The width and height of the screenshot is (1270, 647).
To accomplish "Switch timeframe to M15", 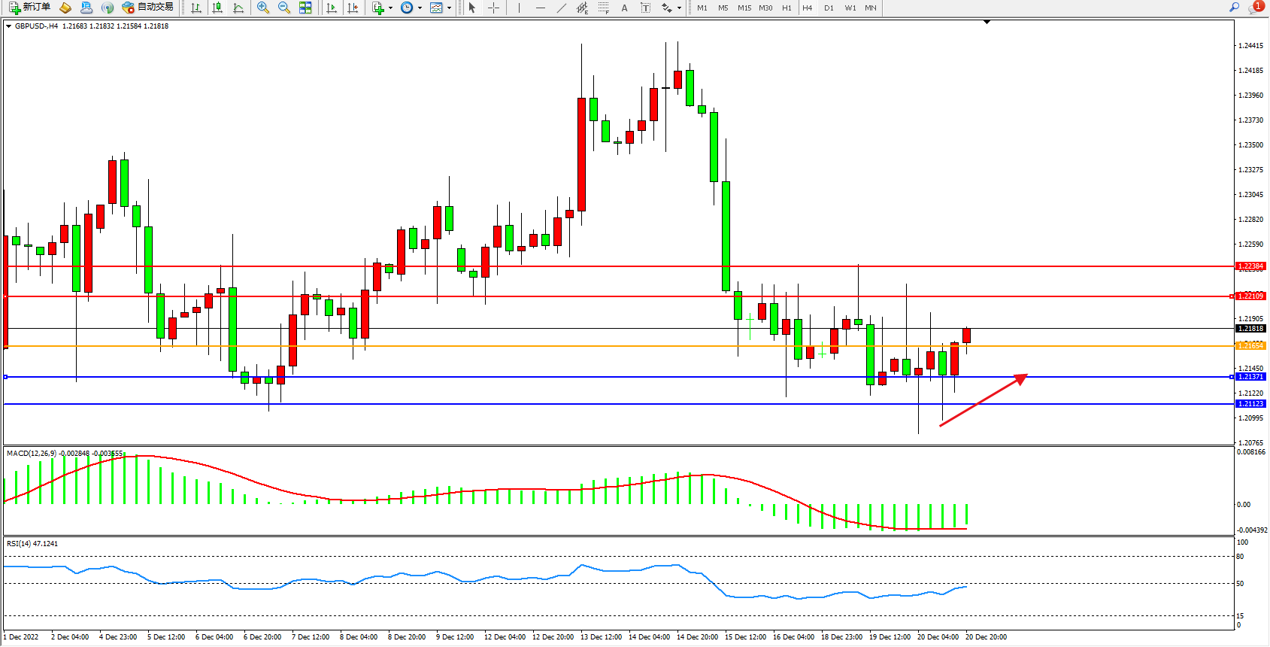I will 744,8.
